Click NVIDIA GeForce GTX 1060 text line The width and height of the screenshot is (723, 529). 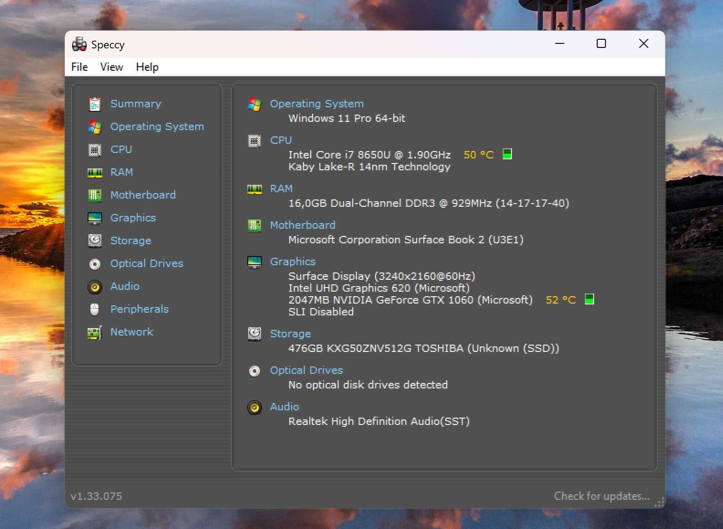pos(411,300)
